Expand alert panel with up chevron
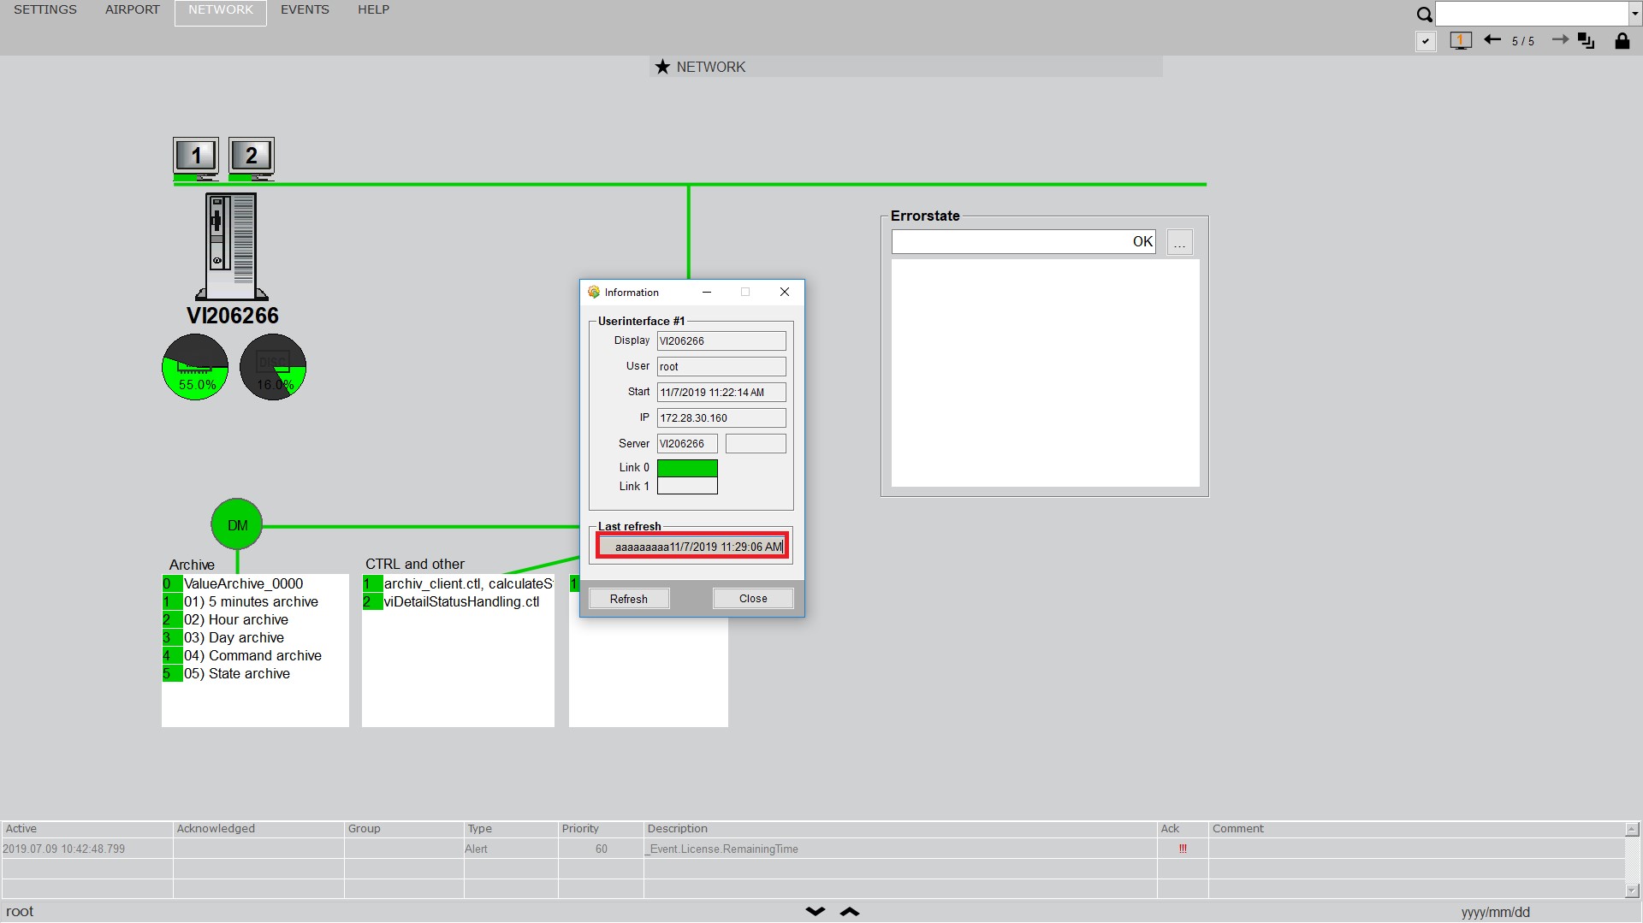This screenshot has width=1643, height=923. coord(850,912)
